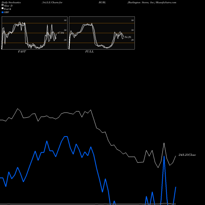Select the 'OBV' legend label
This screenshot has height=205, width=205.
[x=7, y=12]
